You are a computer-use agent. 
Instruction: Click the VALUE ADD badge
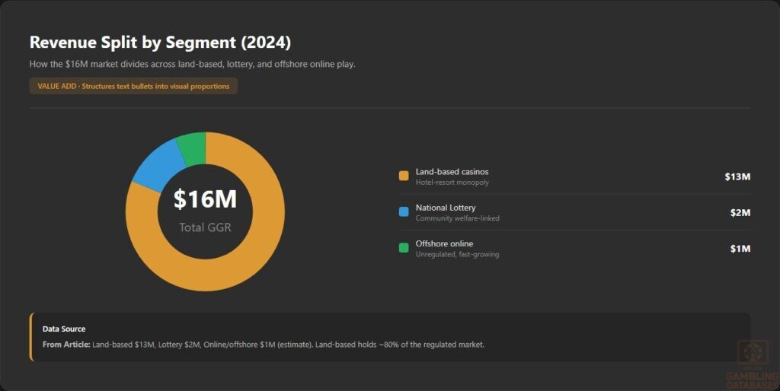click(133, 86)
